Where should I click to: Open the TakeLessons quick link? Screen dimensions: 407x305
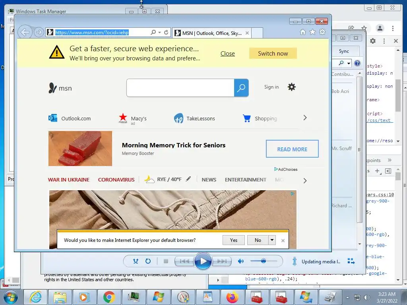[194, 118]
